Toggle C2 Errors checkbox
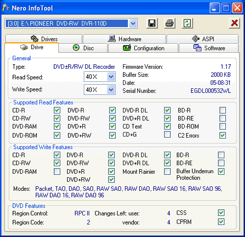The image size is (245, 237). pos(222,136)
